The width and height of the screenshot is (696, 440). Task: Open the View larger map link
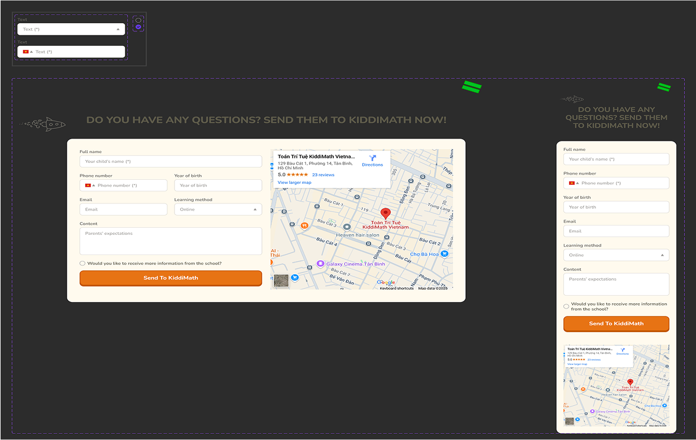(294, 182)
